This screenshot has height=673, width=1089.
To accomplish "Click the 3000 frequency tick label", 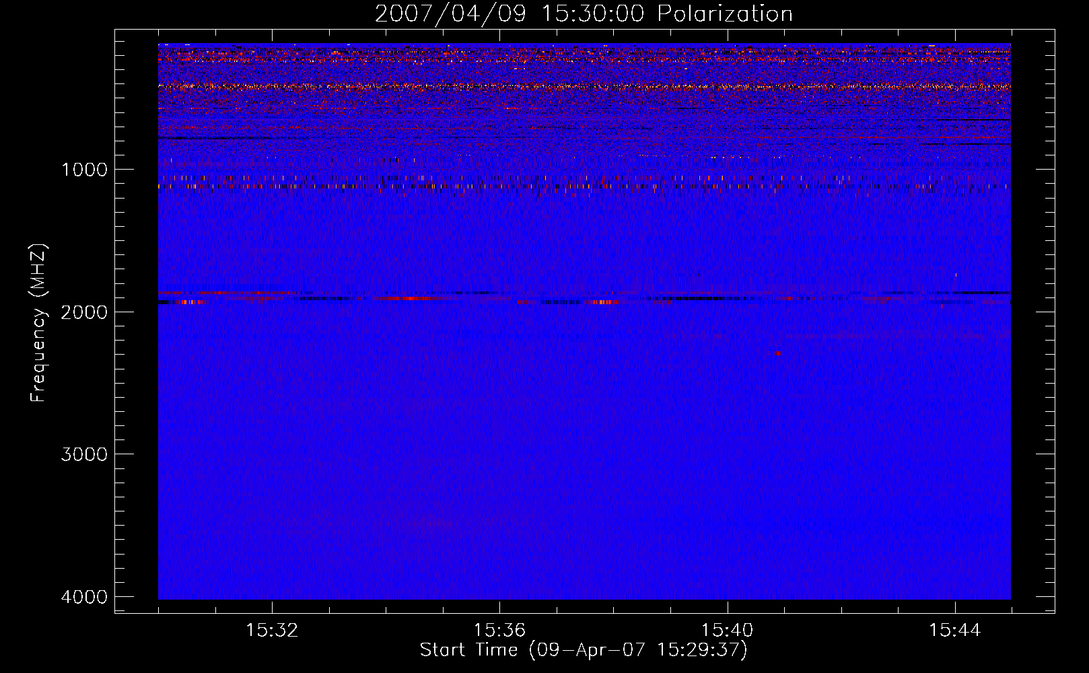I will click(84, 454).
